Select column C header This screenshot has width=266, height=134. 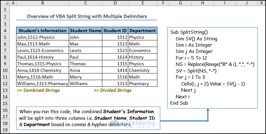[x=85, y=3]
